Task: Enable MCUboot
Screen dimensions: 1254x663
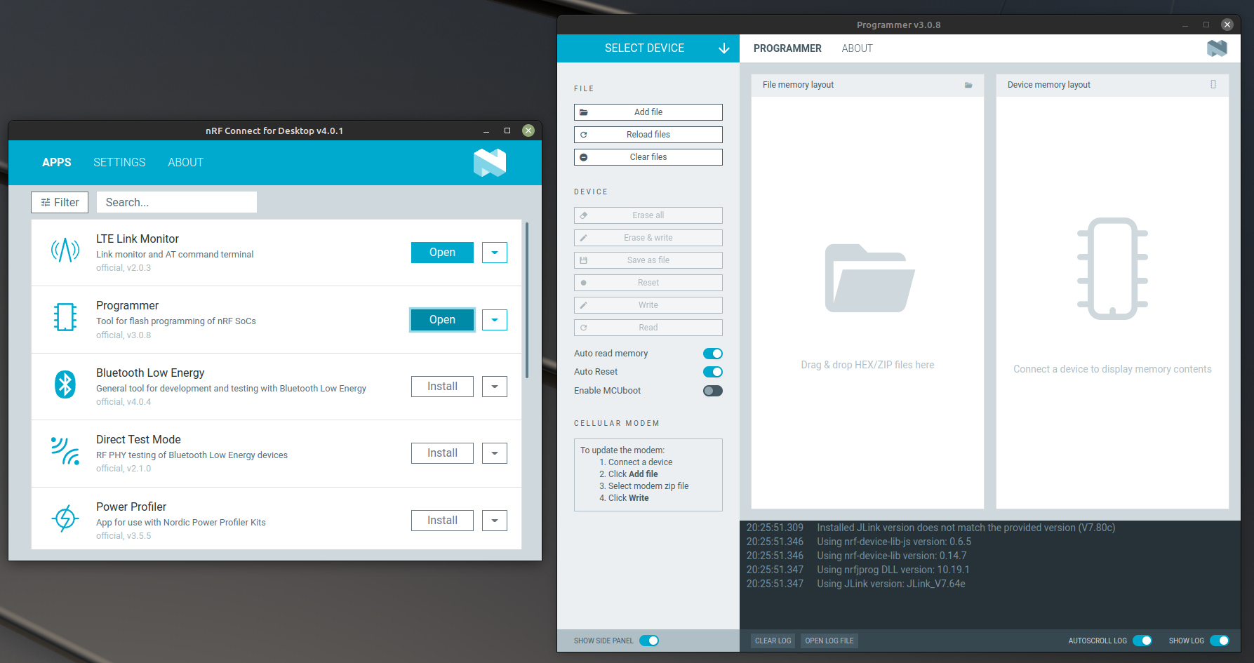Action: [x=712, y=391]
